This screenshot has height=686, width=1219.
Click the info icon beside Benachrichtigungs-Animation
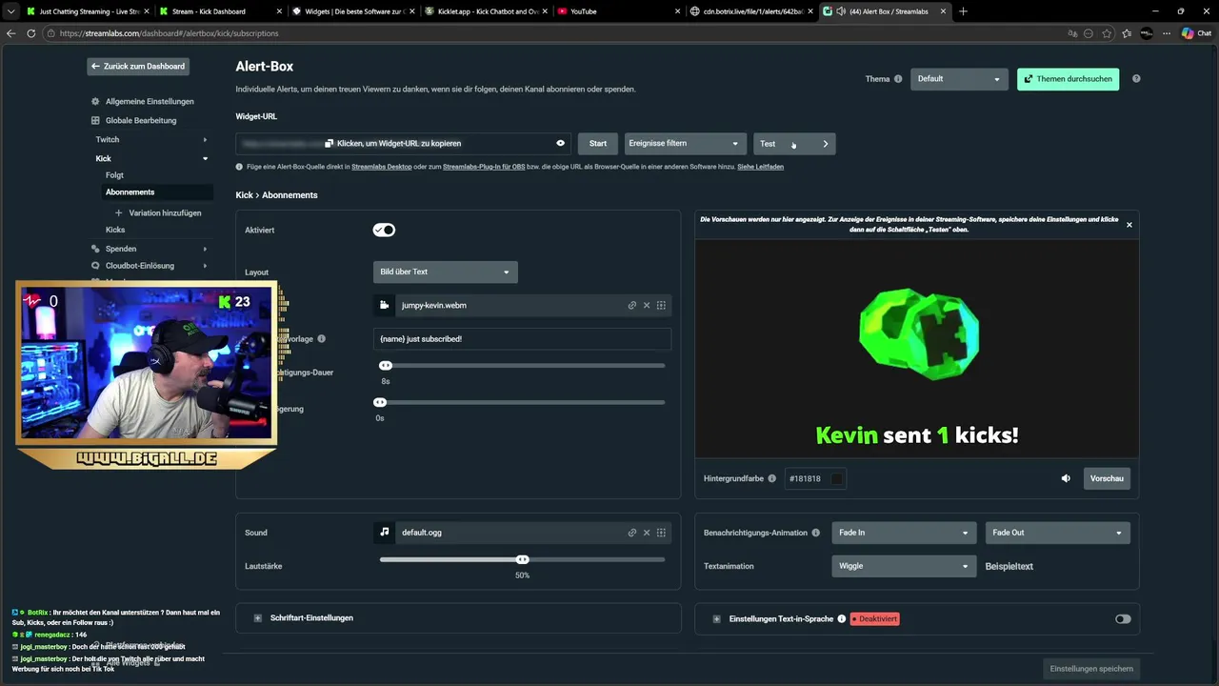coord(815,533)
